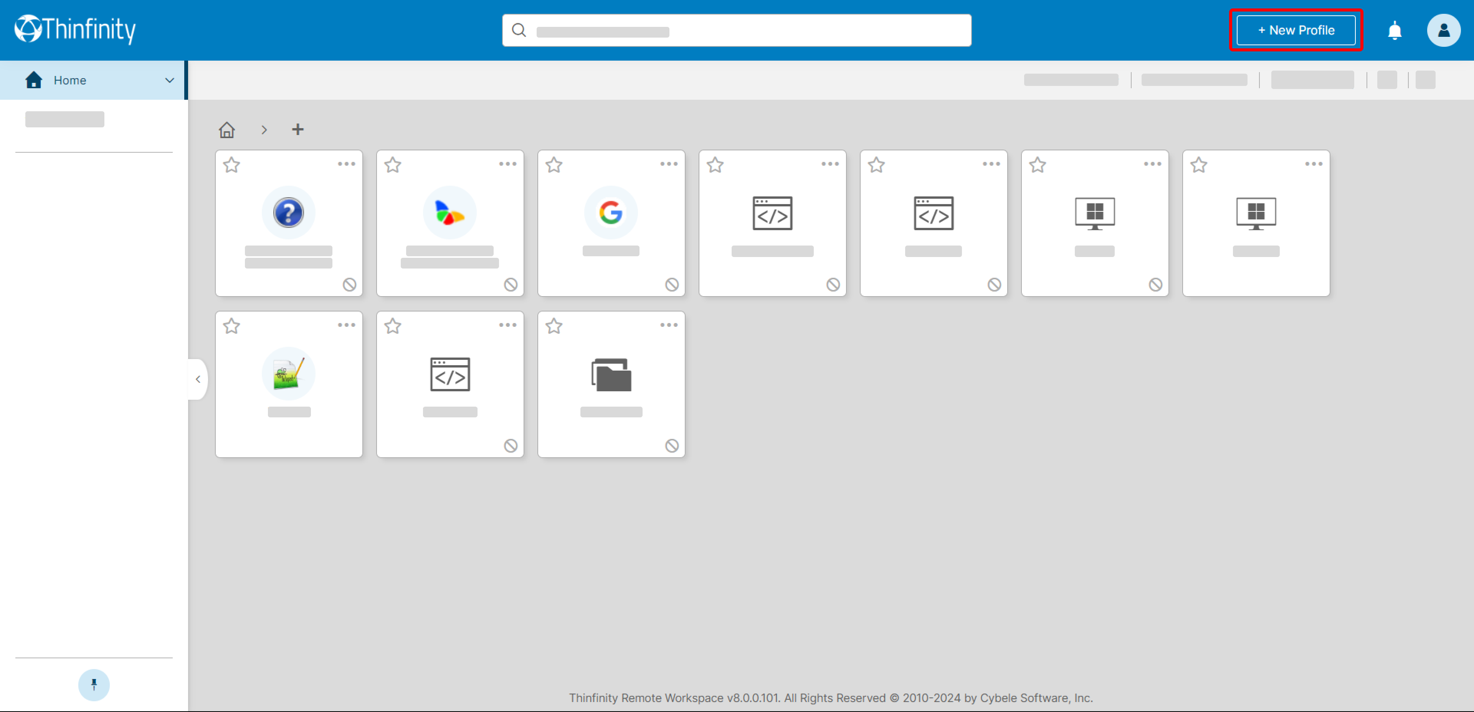Open the file folders profile icon
1474x712 pixels.
pos(611,375)
